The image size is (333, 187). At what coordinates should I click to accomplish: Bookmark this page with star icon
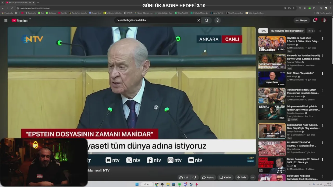(293, 8)
